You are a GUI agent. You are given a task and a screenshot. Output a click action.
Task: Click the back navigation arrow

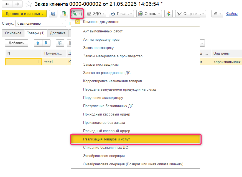coord(7,4)
